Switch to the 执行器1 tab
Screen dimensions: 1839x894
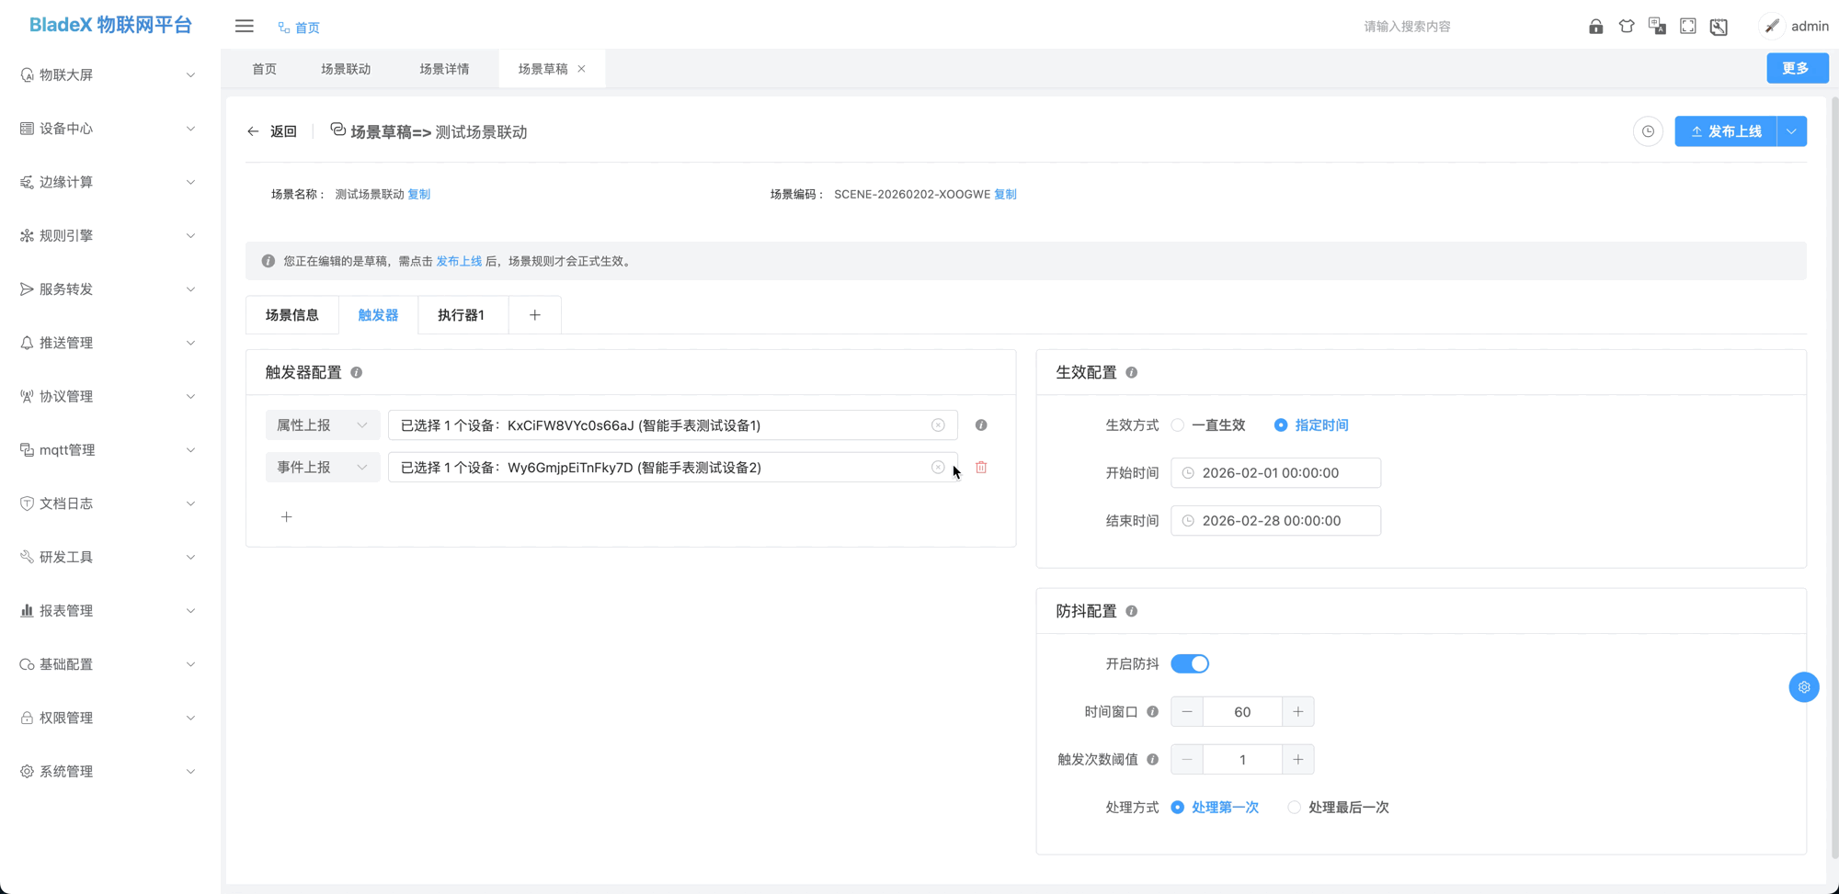click(463, 314)
